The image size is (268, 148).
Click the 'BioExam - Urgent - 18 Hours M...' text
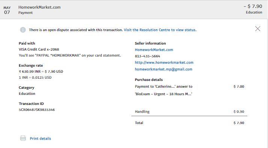(163, 94)
